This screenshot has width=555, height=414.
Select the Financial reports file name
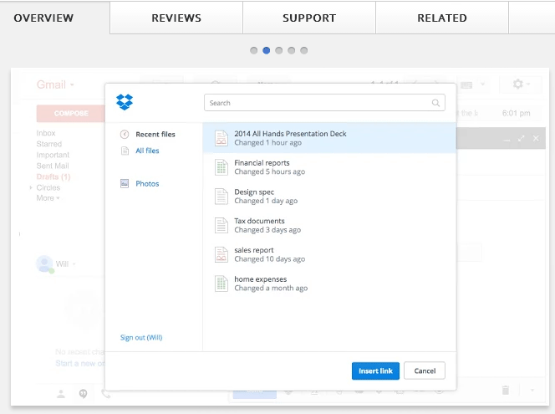coord(262,163)
